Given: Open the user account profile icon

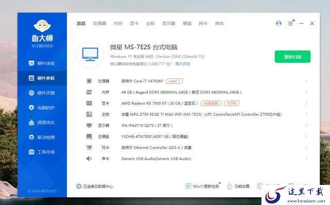Looking at the screenshot, I should [278, 23].
